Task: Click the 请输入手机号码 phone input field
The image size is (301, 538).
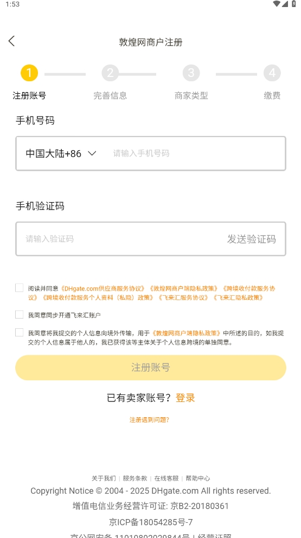Action: 195,153
